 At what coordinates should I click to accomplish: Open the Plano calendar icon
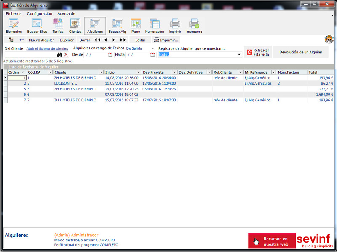136,26
